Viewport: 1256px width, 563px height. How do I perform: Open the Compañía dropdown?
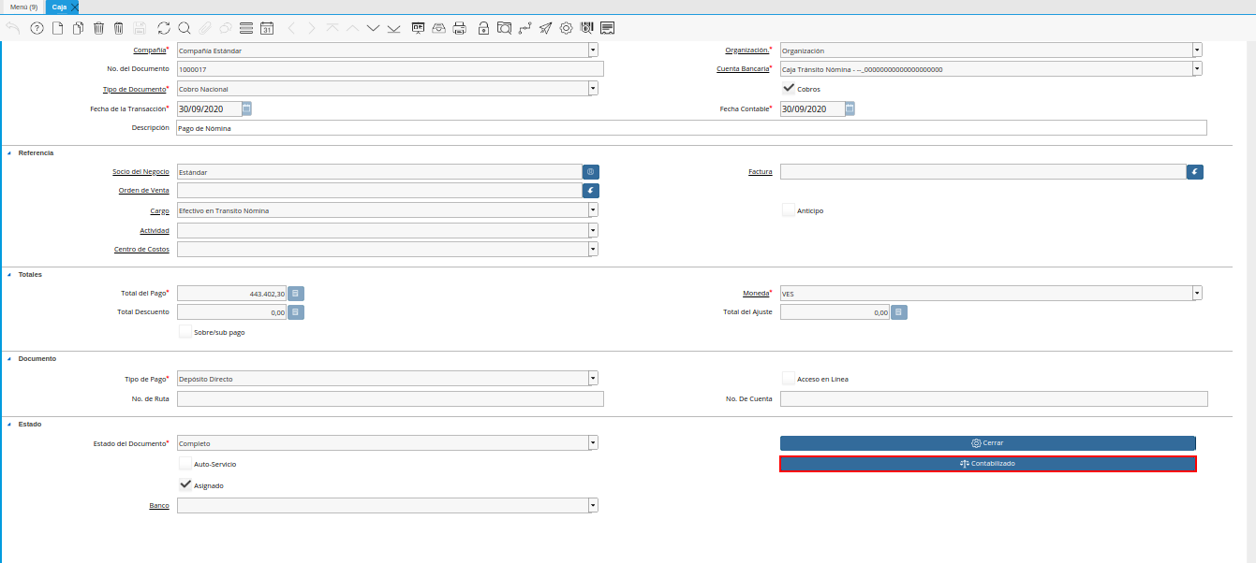593,51
